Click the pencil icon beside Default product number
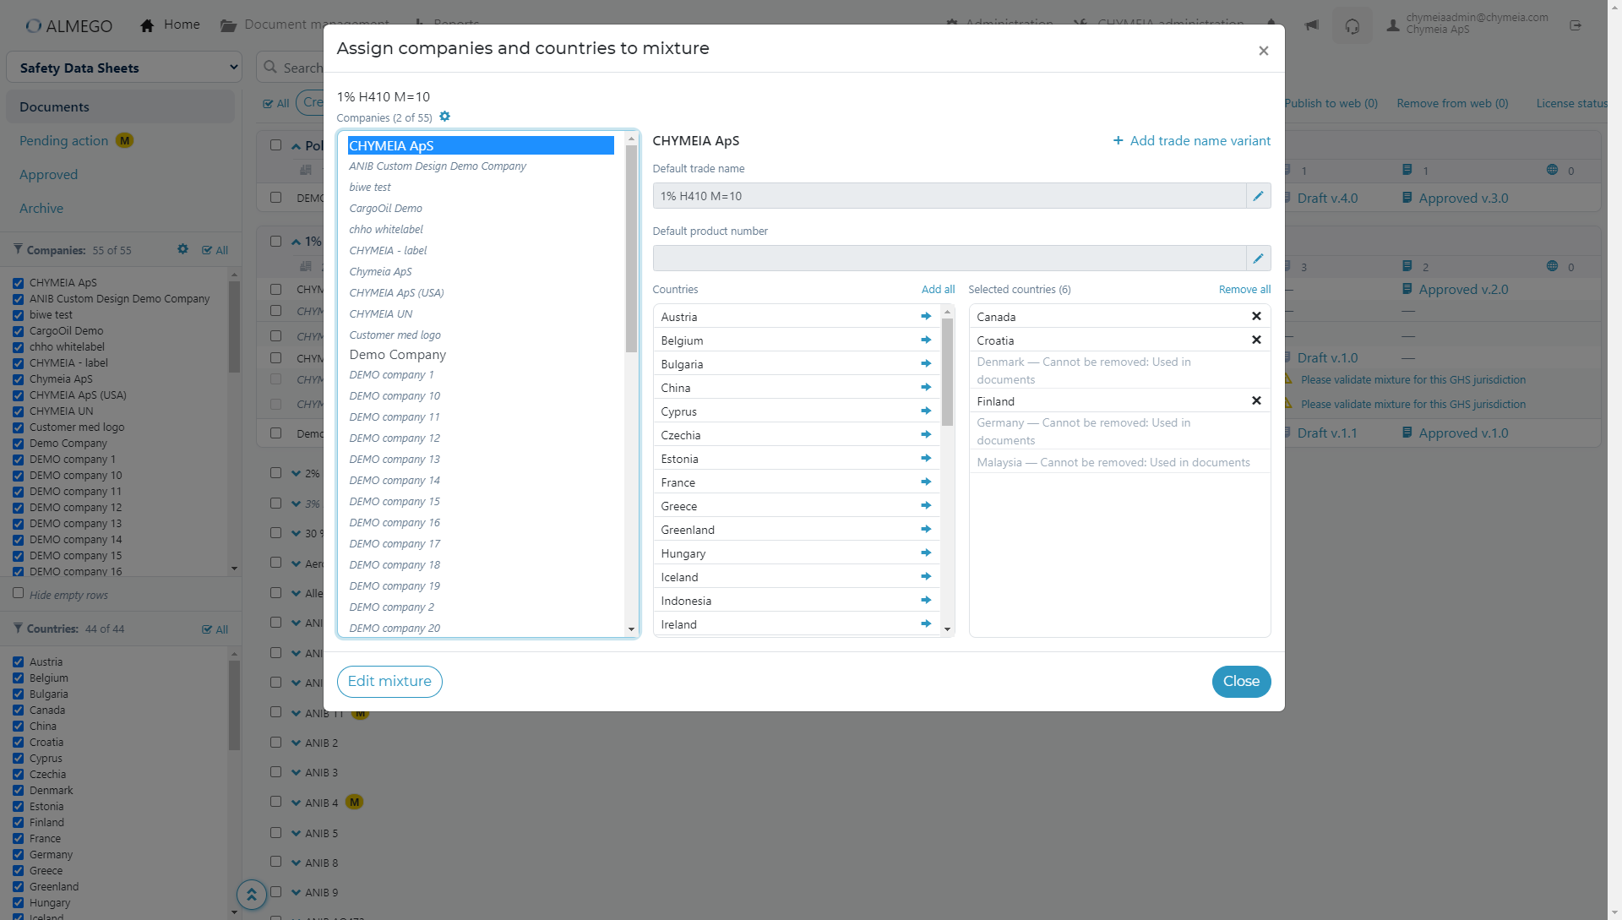 click(1258, 259)
